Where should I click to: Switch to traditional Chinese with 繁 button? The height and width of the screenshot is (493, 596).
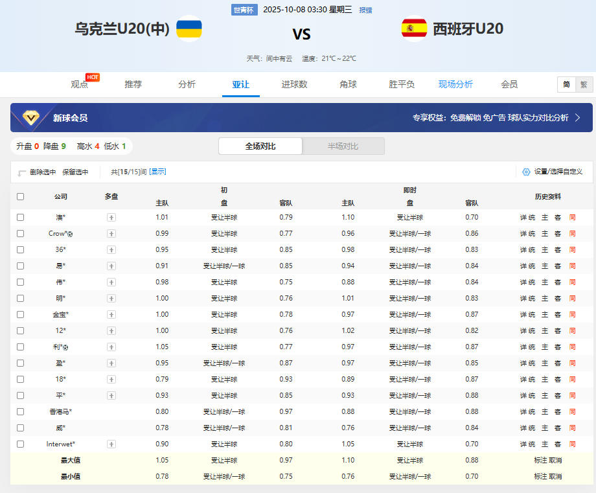coord(583,84)
